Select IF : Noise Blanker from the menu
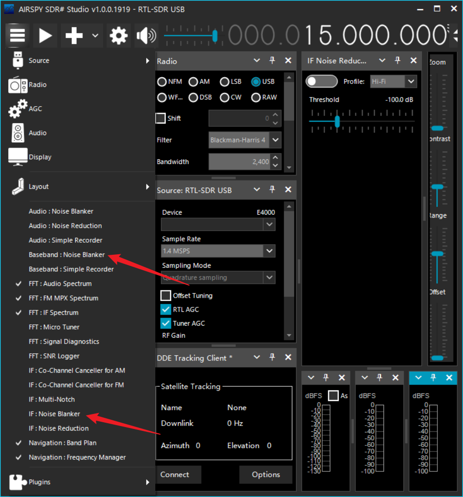Image resolution: width=463 pixels, height=497 pixels. (54, 414)
